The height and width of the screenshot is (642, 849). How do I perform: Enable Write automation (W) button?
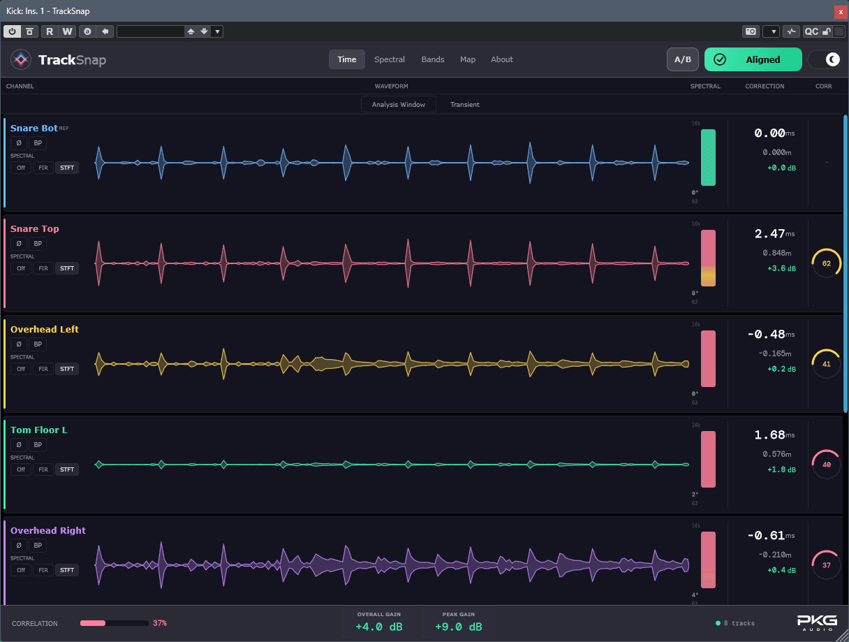pyautogui.click(x=67, y=31)
